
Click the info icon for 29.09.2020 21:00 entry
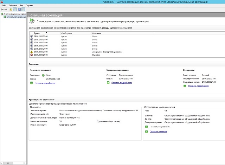pyautogui.click(x=32, y=36)
